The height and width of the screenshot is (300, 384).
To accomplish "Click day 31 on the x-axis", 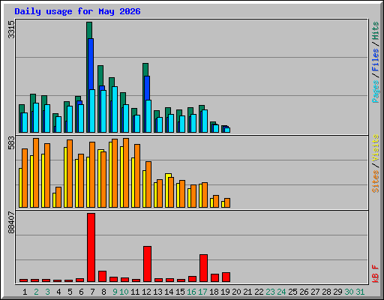I will tap(360, 292).
